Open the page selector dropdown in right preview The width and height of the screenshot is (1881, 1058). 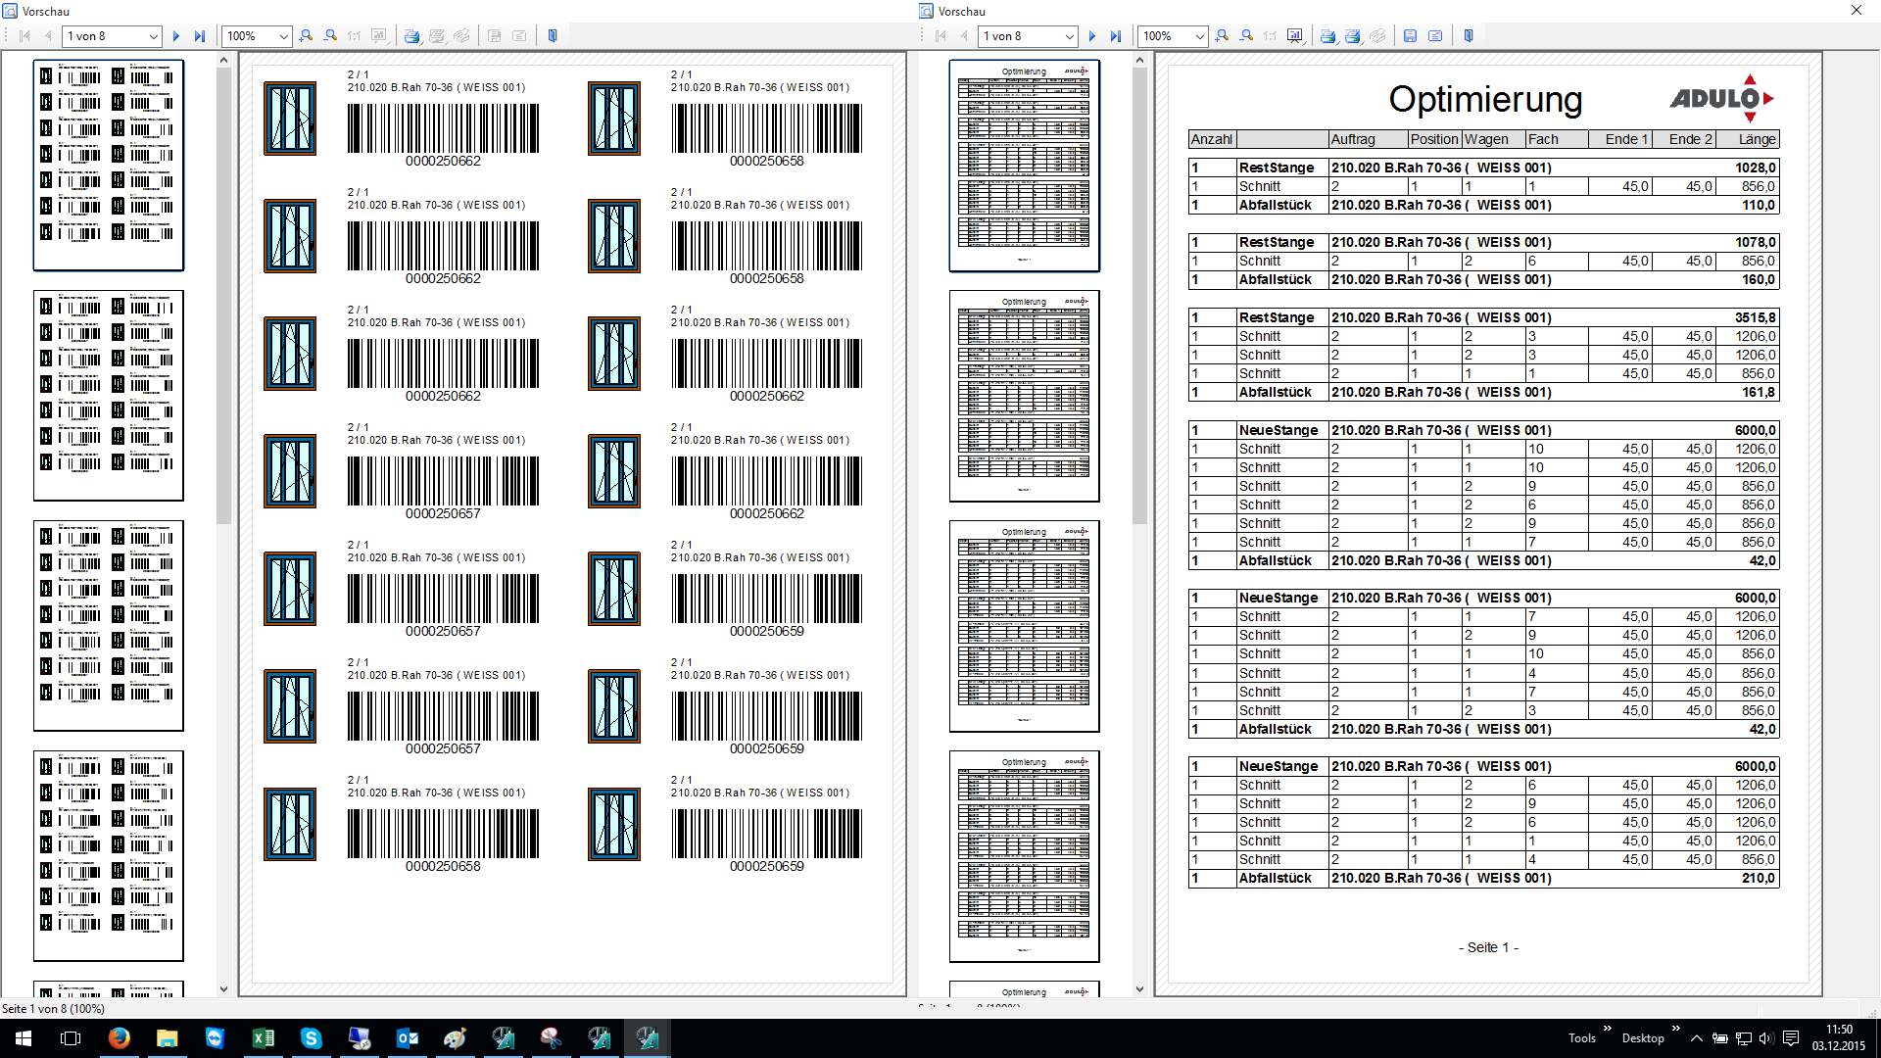(1070, 36)
